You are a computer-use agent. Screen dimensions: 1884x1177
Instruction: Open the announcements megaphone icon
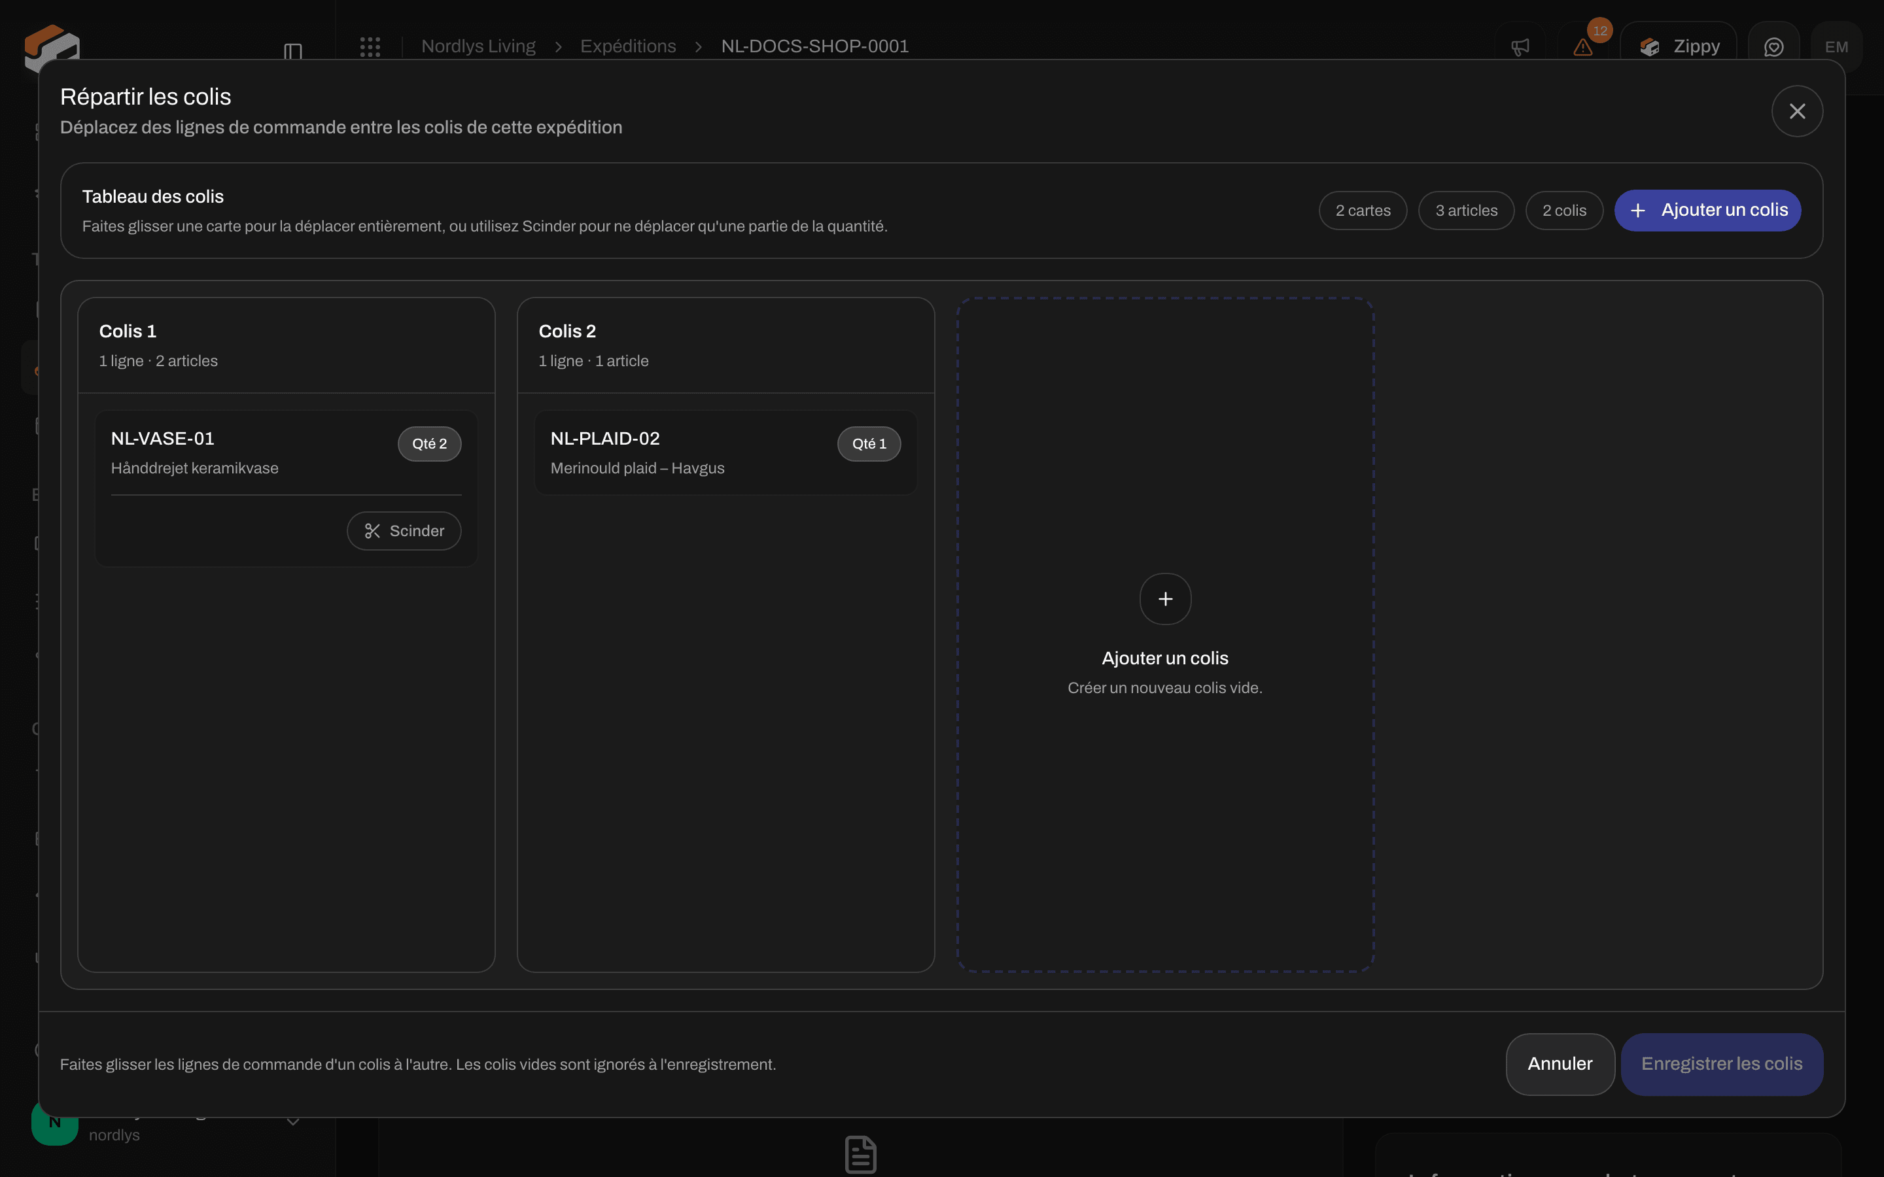coord(1520,46)
